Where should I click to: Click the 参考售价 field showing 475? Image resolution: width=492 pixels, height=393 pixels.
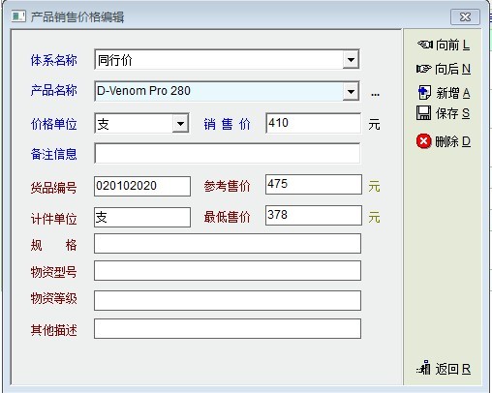pyautogui.click(x=314, y=184)
